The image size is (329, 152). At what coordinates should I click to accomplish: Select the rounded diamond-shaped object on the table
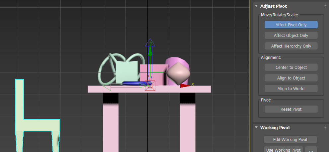(179, 74)
